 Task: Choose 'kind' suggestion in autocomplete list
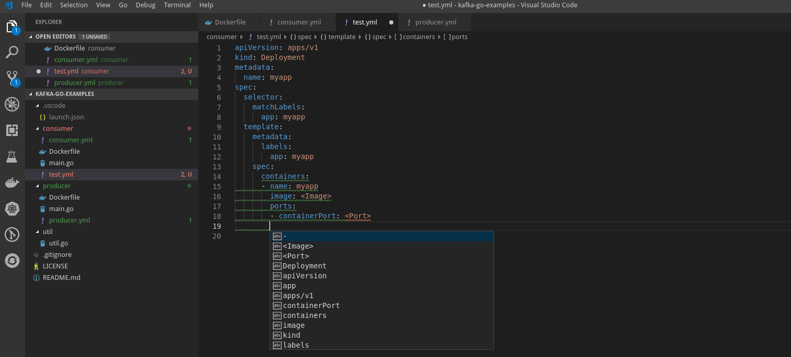click(x=382, y=335)
